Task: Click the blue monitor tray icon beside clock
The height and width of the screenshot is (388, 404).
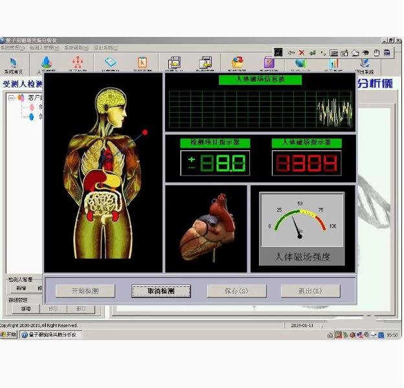Action: pos(381,335)
